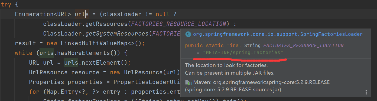This screenshot has height=101, width=377.
Task: Click UrlResource resource declaration
Action: click(x=64, y=72)
